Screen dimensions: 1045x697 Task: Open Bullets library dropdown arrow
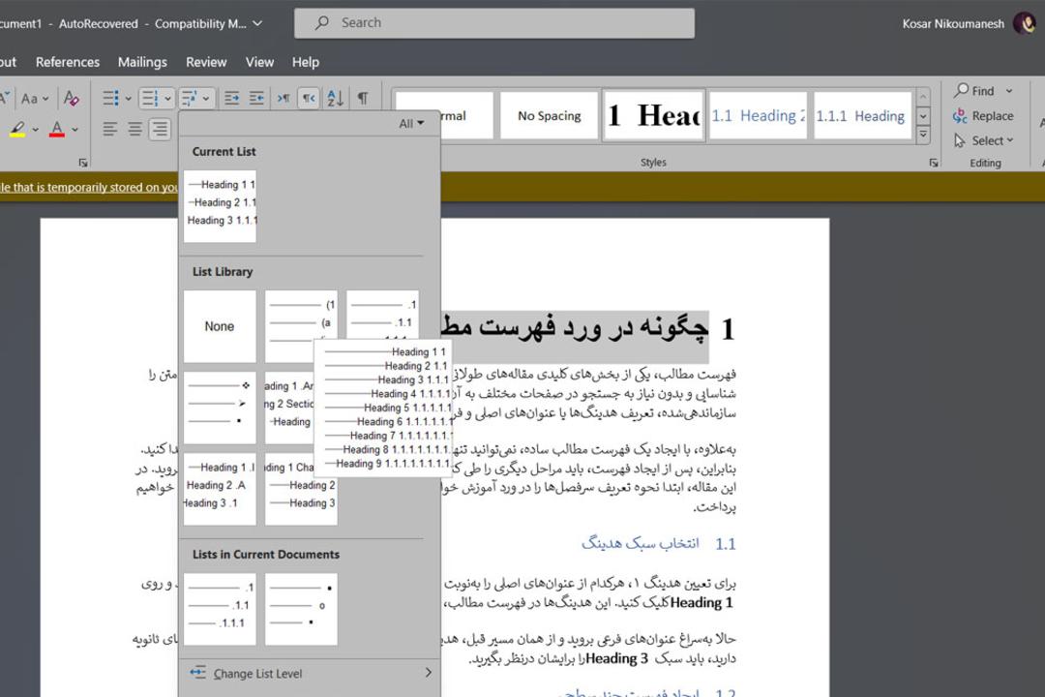[128, 99]
